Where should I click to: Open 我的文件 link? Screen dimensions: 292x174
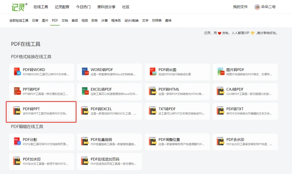(x=240, y=7)
